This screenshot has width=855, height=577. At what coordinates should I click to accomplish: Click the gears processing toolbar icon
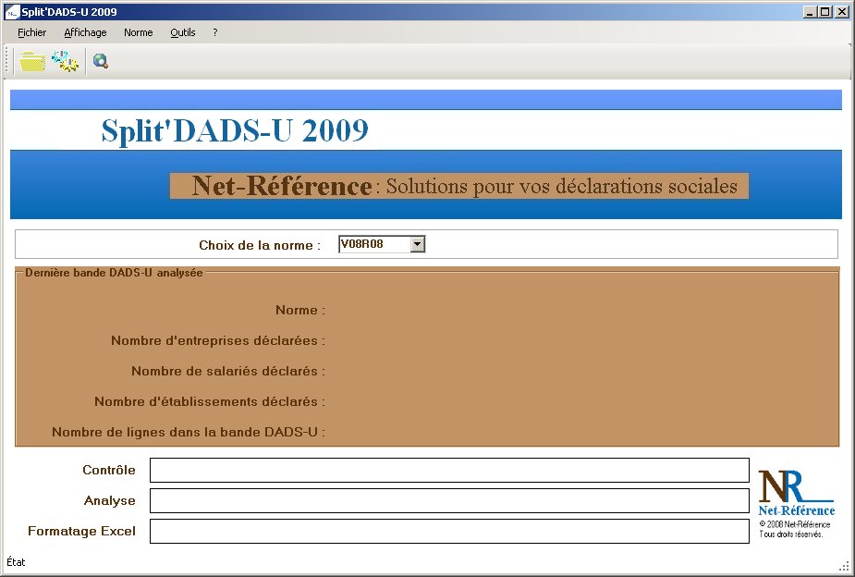click(x=66, y=61)
